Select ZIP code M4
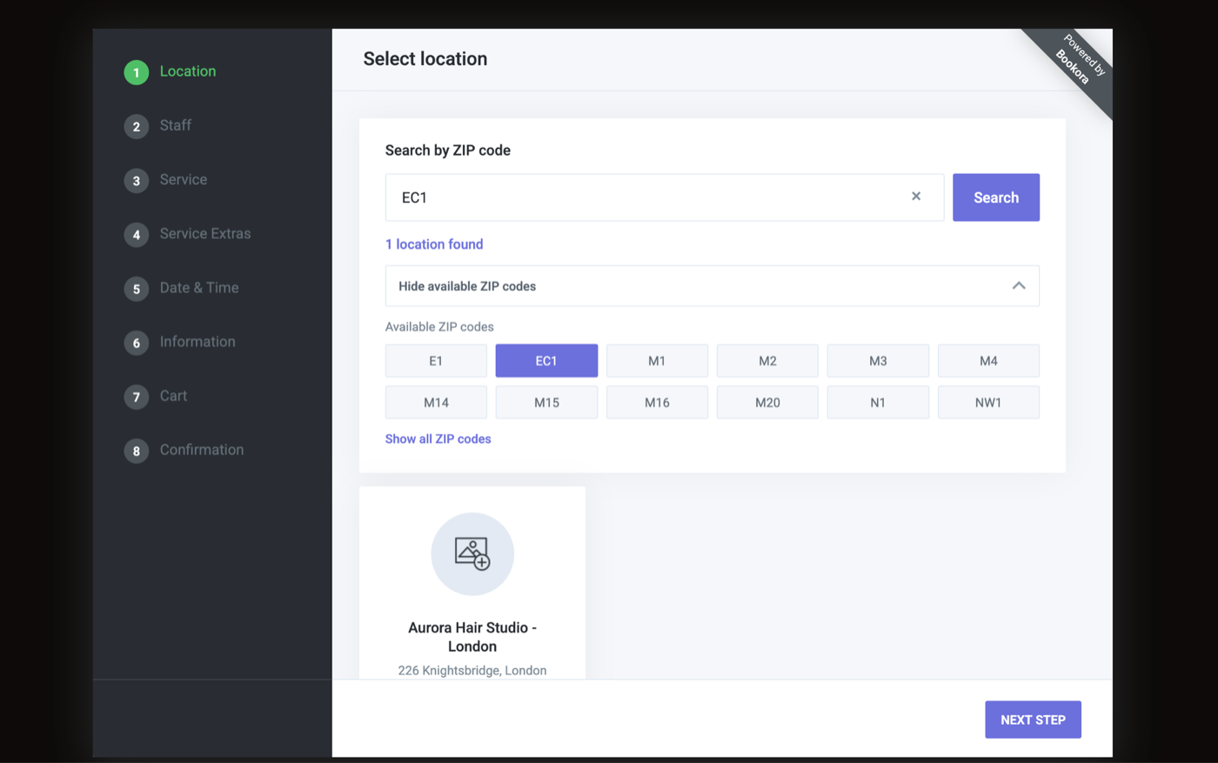This screenshot has height=763, width=1218. click(x=988, y=361)
